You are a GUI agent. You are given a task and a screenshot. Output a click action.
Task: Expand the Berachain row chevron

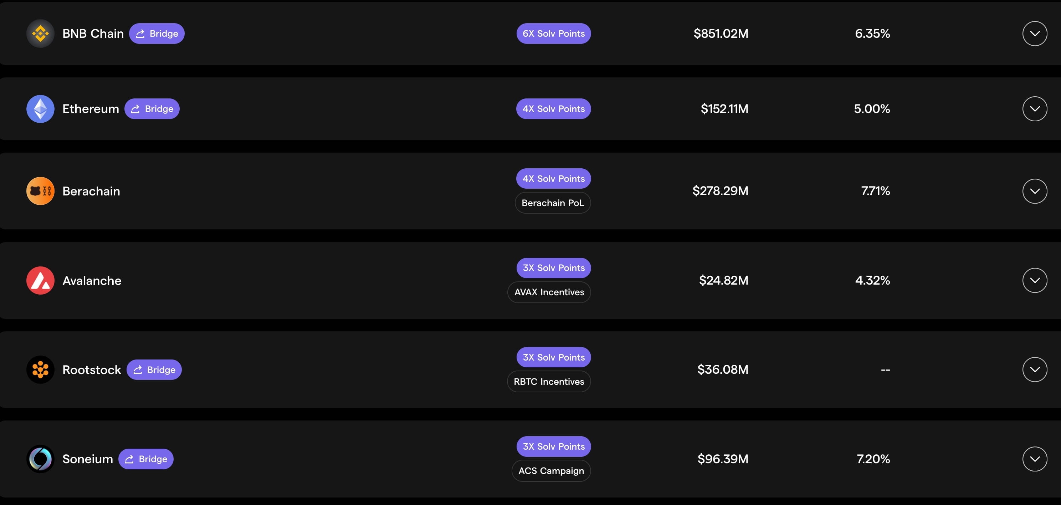pyautogui.click(x=1035, y=191)
